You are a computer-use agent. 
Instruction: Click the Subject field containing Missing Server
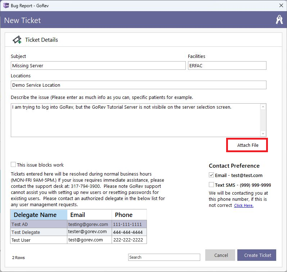98,65
